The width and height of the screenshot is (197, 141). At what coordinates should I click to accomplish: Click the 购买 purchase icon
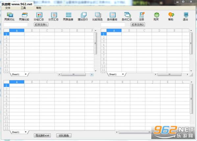(156, 16)
